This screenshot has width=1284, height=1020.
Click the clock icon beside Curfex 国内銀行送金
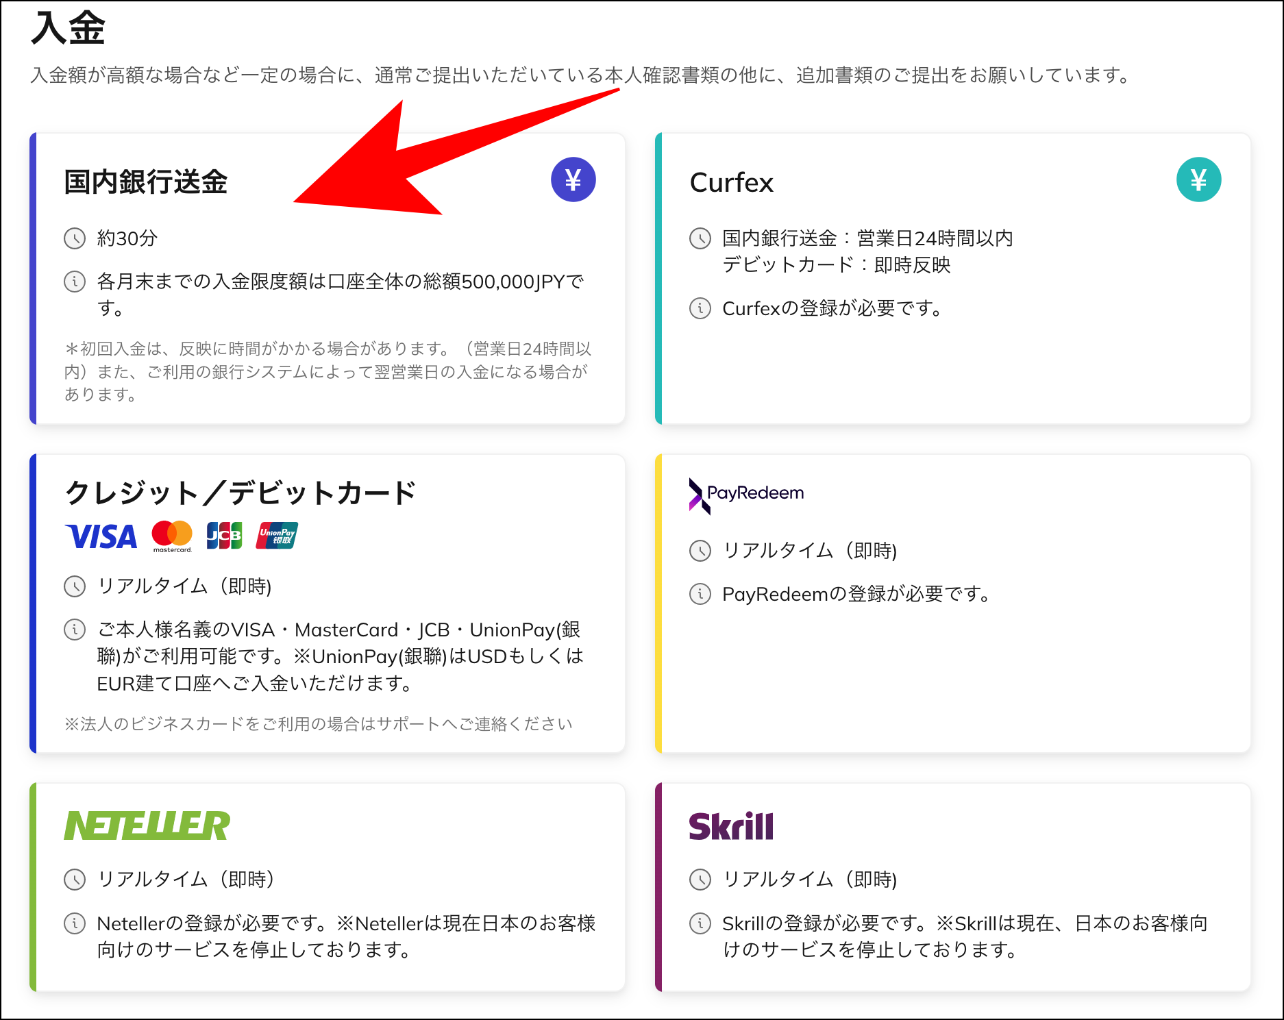coord(699,239)
